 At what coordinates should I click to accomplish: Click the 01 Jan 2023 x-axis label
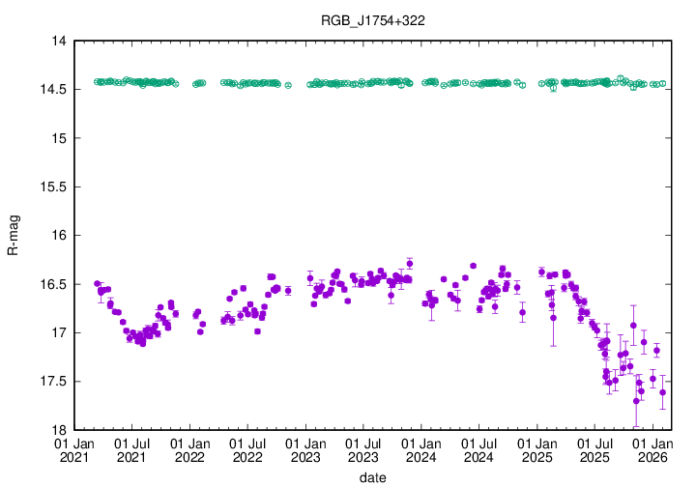click(x=306, y=449)
